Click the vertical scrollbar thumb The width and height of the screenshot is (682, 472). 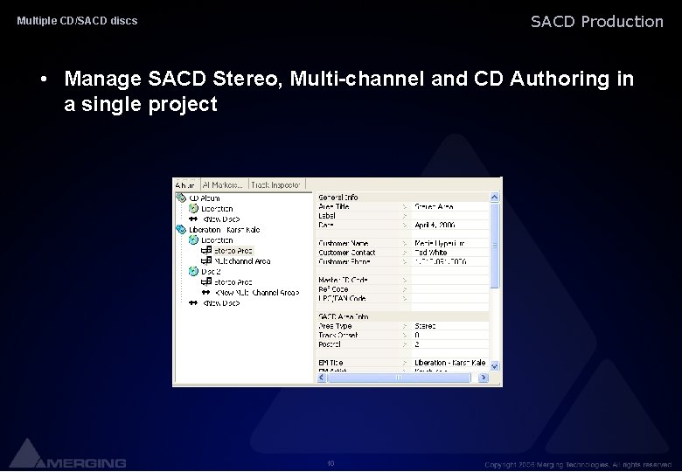495,246
